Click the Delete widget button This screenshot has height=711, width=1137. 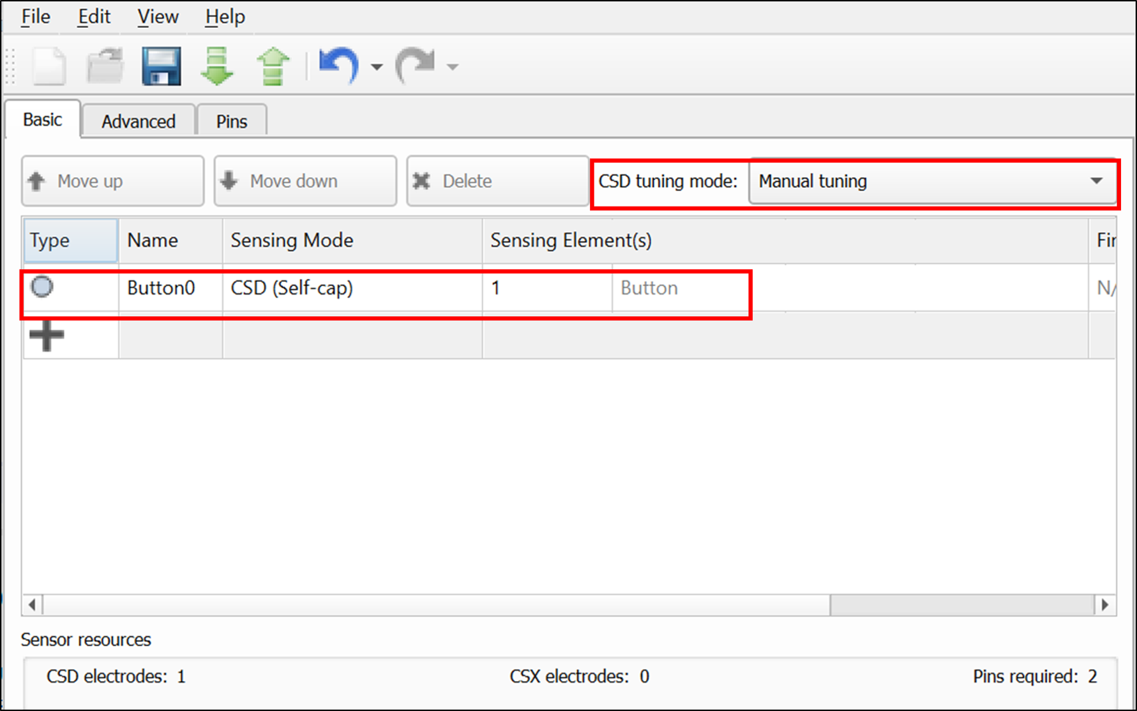(497, 181)
